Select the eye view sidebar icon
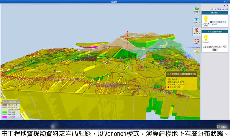This screenshot has width=230, height=138. [197, 20]
